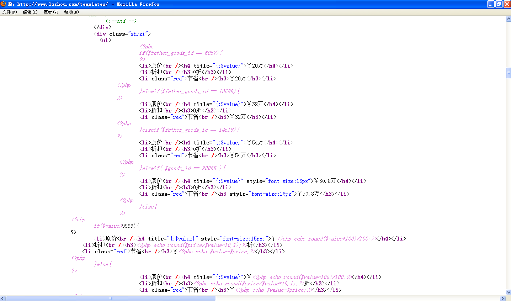The width and height of the screenshot is (511, 301).
Task: Click horizontal scrollbar left arrow
Action: pos(2,298)
